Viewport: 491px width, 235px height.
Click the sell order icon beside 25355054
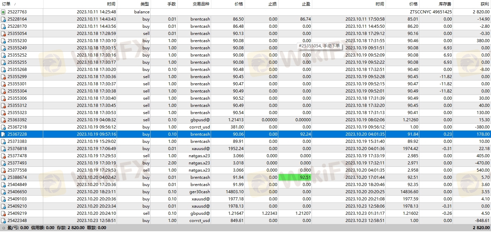pos(3,34)
